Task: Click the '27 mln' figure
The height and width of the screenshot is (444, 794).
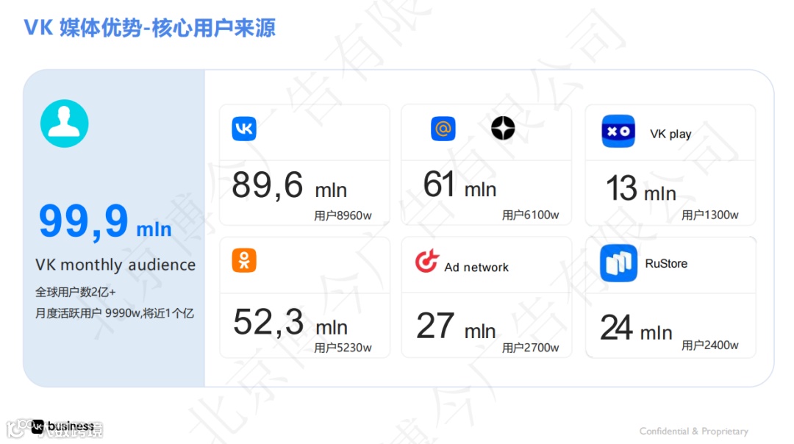Action: (x=456, y=326)
